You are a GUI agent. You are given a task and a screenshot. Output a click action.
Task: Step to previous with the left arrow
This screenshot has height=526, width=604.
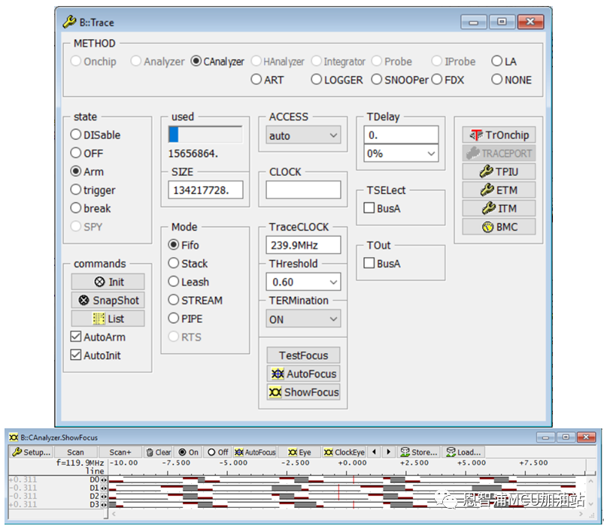[374, 452]
